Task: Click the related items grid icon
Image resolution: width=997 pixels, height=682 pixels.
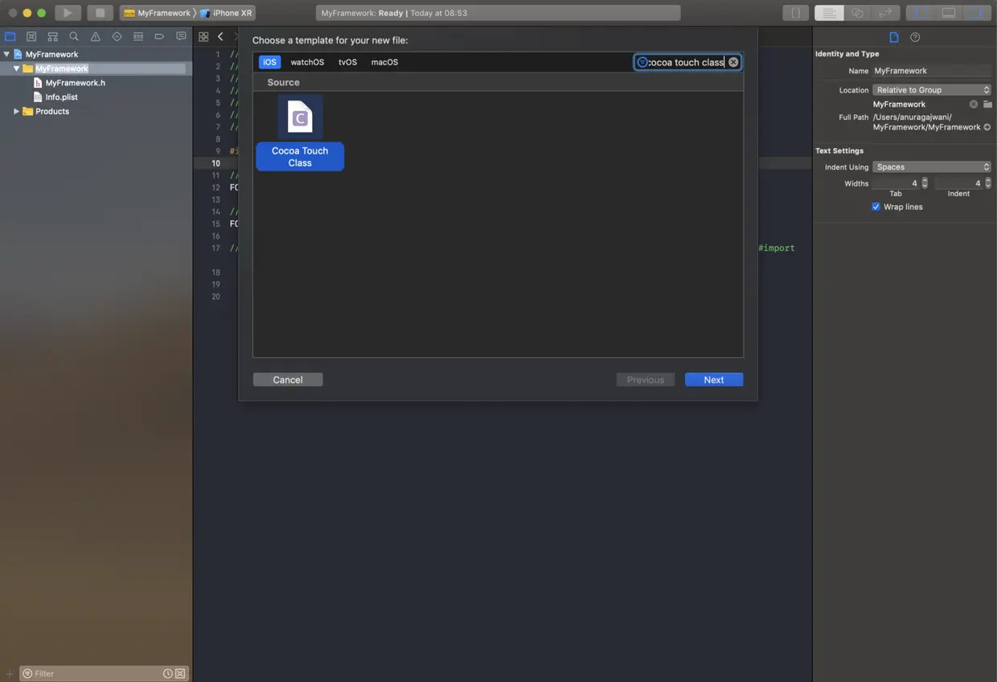Action: pyautogui.click(x=203, y=37)
